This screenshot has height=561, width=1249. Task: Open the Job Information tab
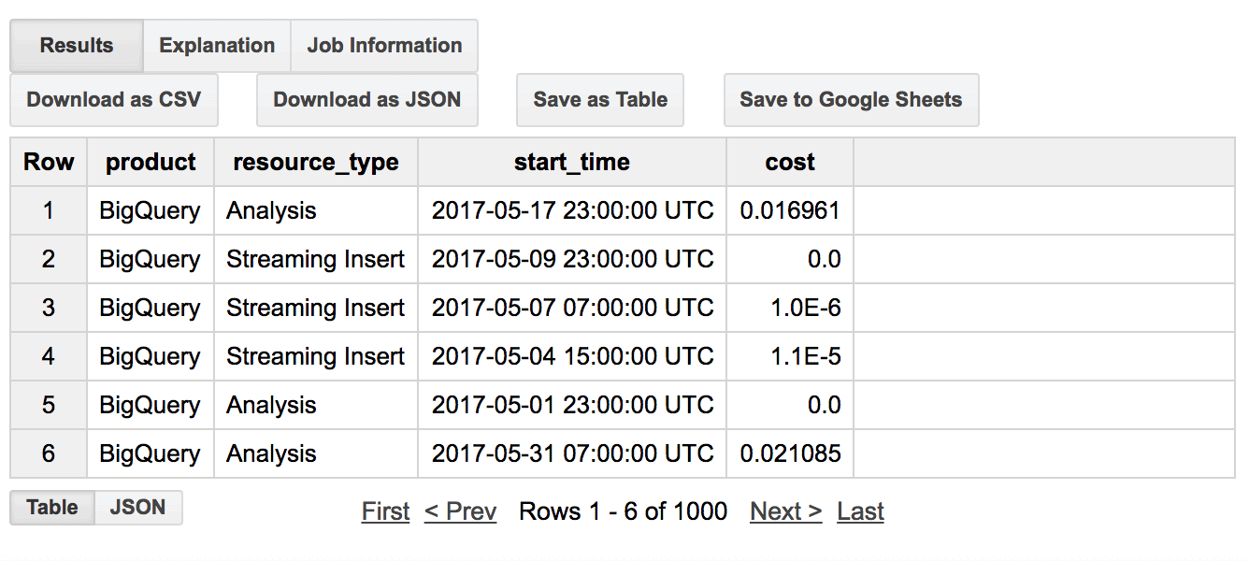[x=383, y=45]
